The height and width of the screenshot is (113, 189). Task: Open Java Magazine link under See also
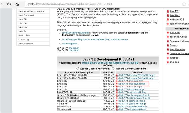(x=70, y=44)
